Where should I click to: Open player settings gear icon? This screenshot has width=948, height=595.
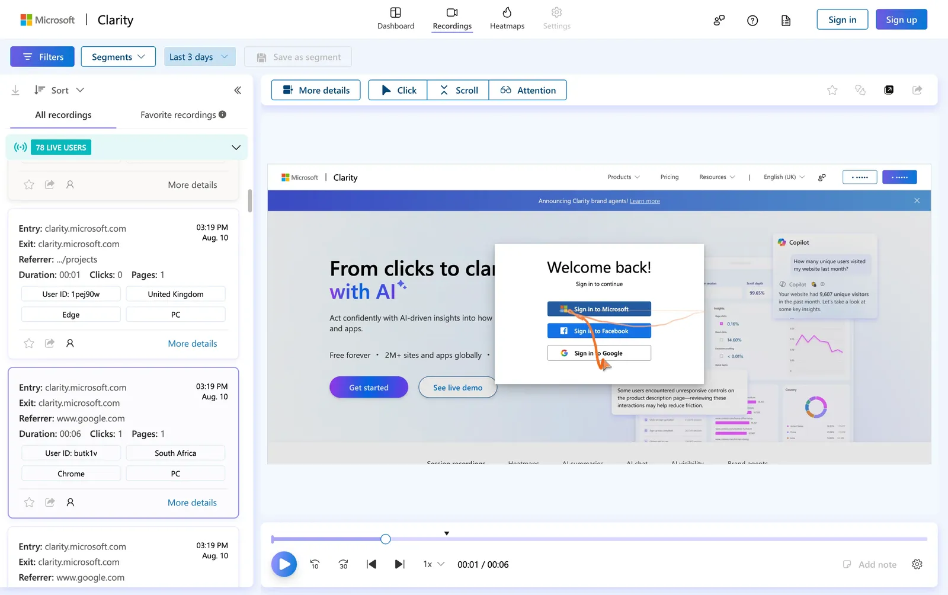coord(917,564)
